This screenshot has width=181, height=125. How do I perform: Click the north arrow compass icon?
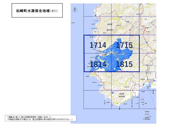coord(75,10)
